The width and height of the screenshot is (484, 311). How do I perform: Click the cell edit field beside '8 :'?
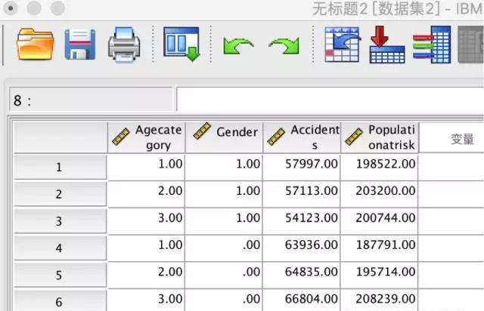329,100
